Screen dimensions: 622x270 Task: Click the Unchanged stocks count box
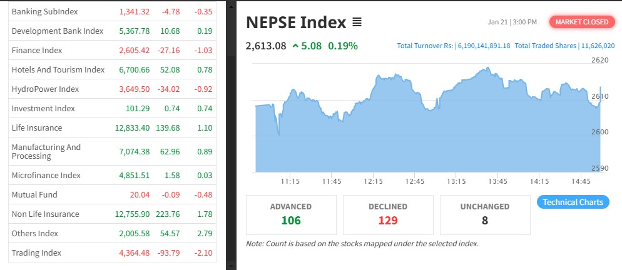point(485,214)
